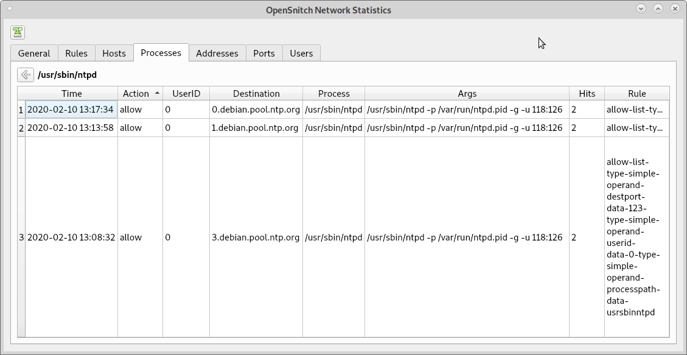Switch to the General tab
The image size is (687, 355).
pos(34,53)
